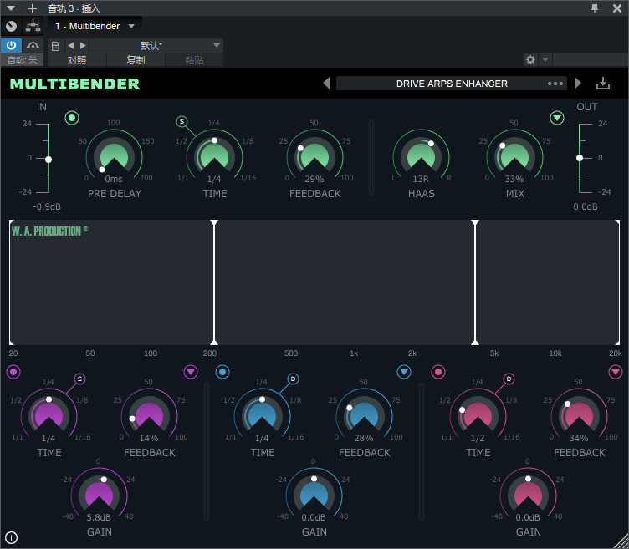629x549 pixels.
Task: Go to previous host preset arrow
Action: (70, 46)
